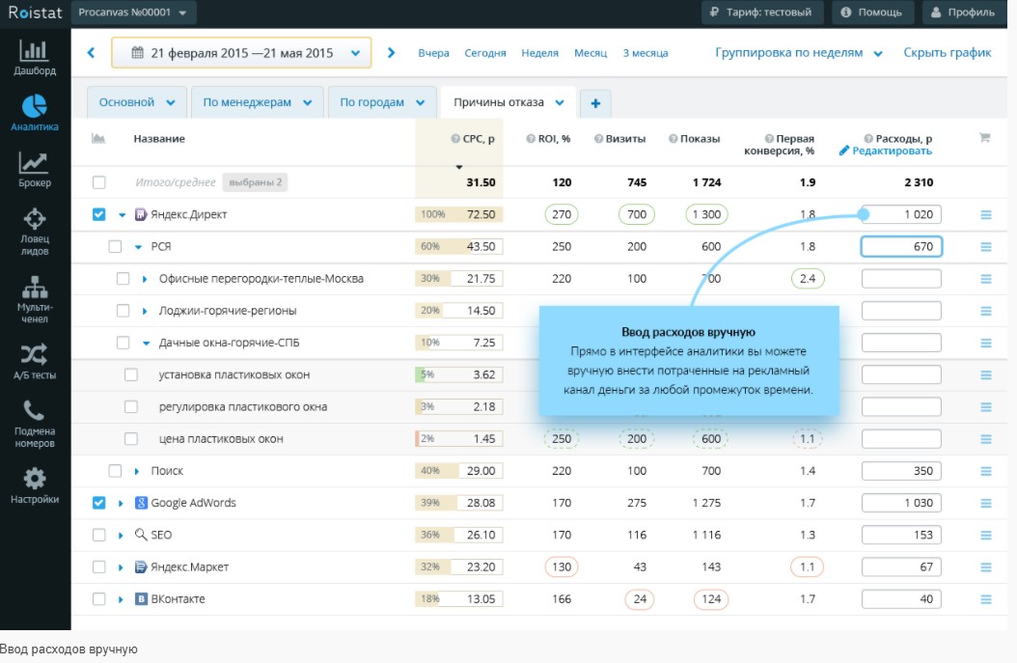Open Подмена номеров in the sidebar
The width and height of the screenshot is (1017, 663).
coord(35,424)
